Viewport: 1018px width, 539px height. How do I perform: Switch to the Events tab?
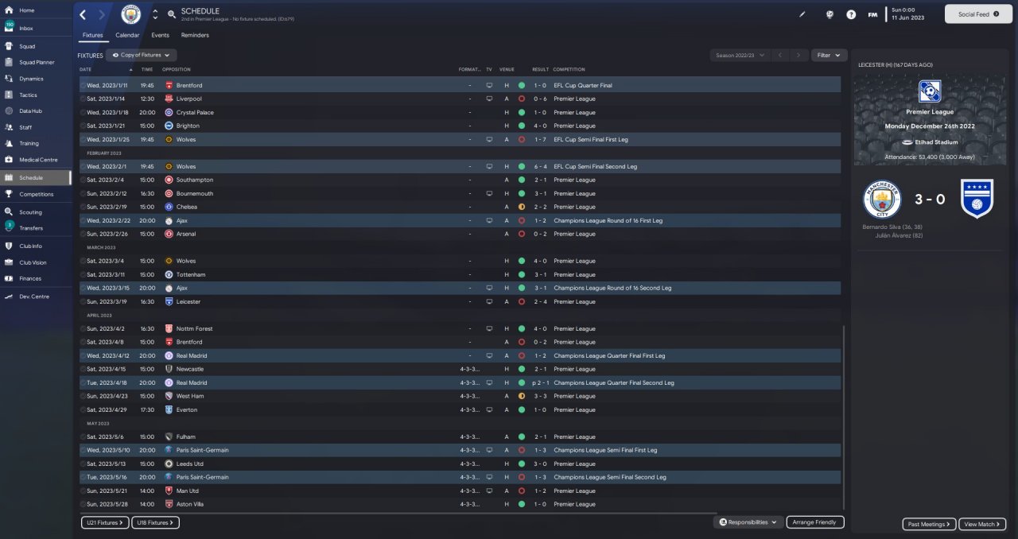160,35
